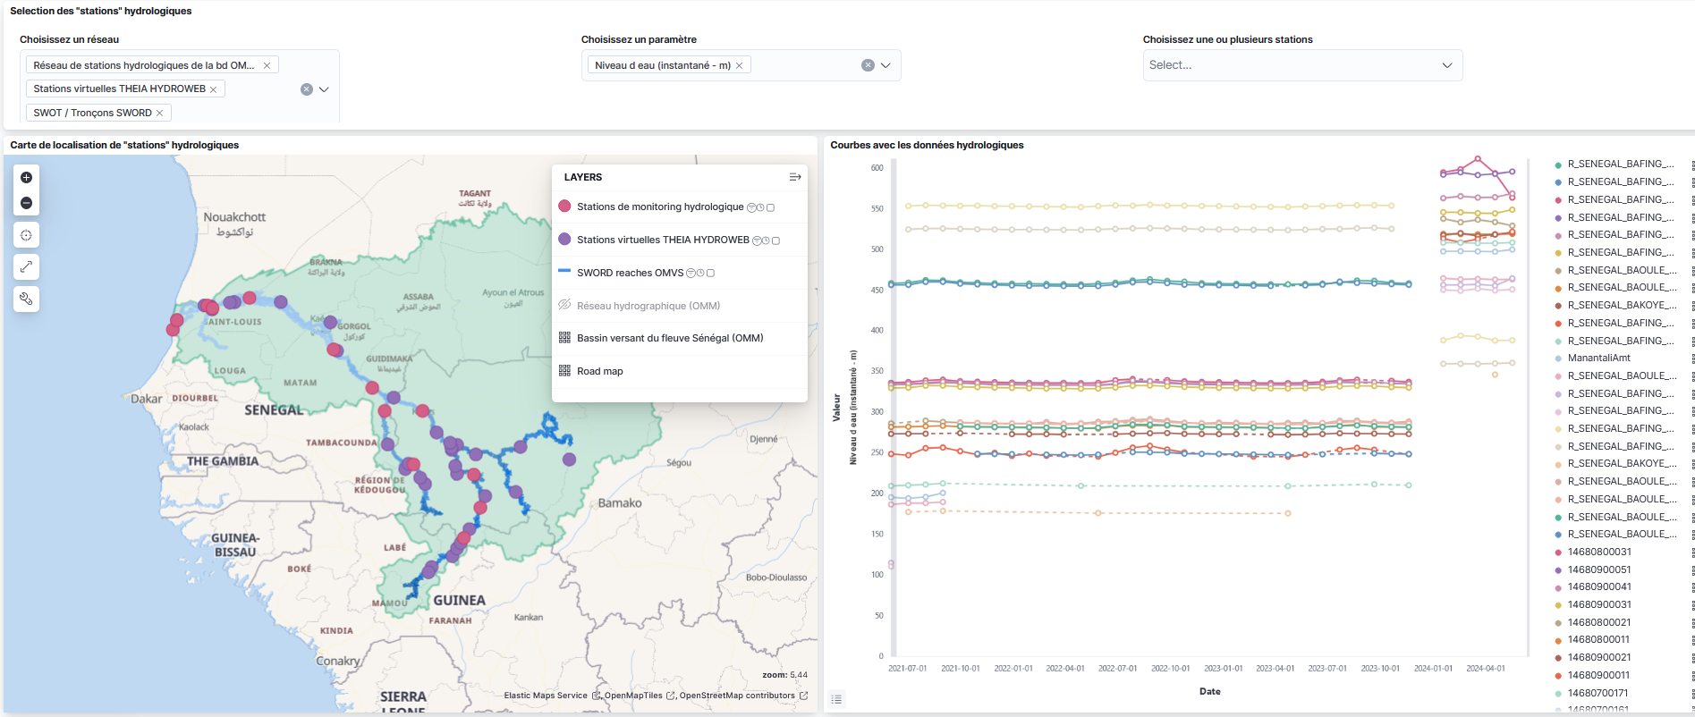Expand the network selection dropdown

click(x=324, y=89)
